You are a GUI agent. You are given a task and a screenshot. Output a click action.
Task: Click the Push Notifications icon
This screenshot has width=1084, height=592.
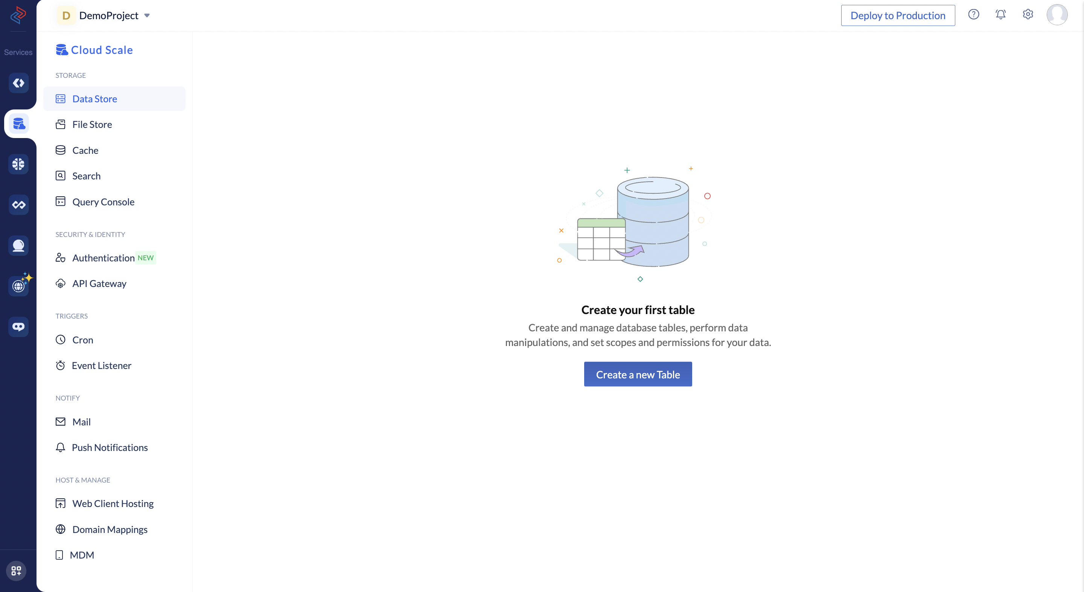pos(61,447)
